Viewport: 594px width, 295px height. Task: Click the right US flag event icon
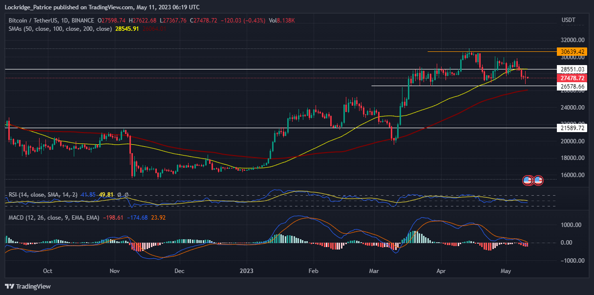(538, 181)
